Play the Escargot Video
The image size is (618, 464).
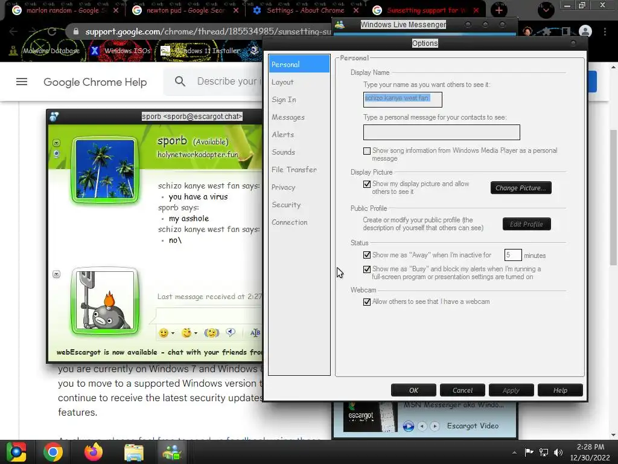coord(409,426)
